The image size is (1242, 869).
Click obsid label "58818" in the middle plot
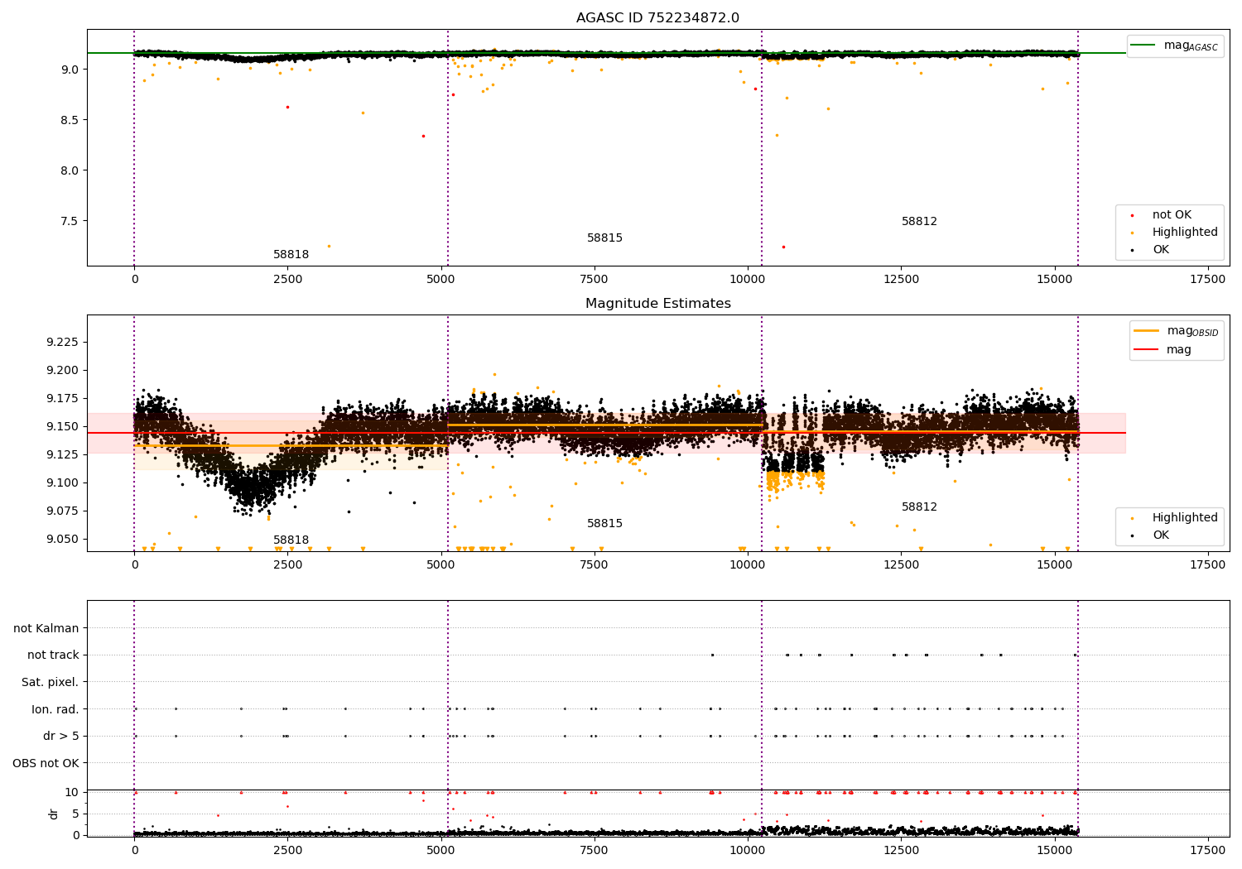tap(291, 540)
